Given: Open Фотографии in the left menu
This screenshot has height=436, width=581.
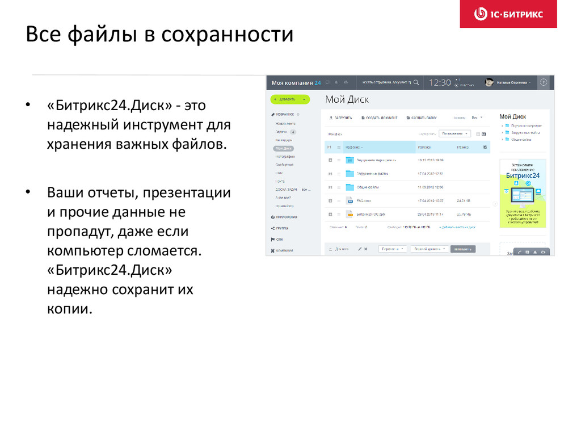Looking at the screenshot, I should (285, 157).
